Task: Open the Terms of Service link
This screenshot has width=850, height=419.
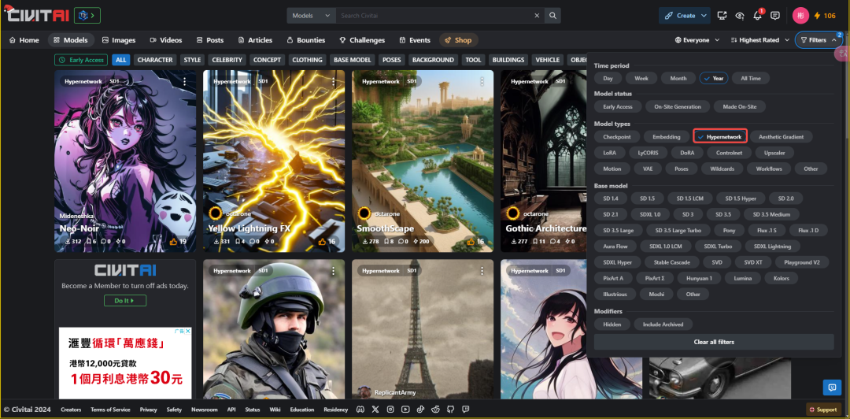Action: [110, 410]
